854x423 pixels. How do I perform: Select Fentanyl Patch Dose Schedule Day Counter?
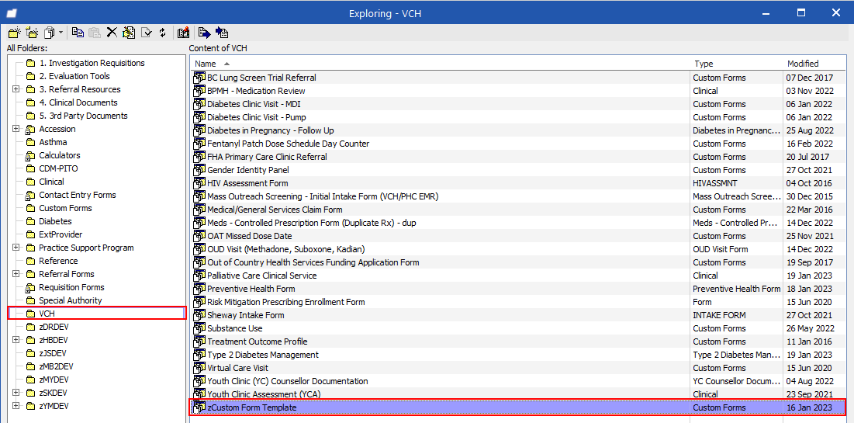(288, 144)
